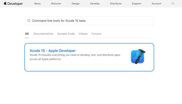Viewport: 182px width, 104px height.
Task: Switch to the Documentation tab
Action: pos(43,34)
